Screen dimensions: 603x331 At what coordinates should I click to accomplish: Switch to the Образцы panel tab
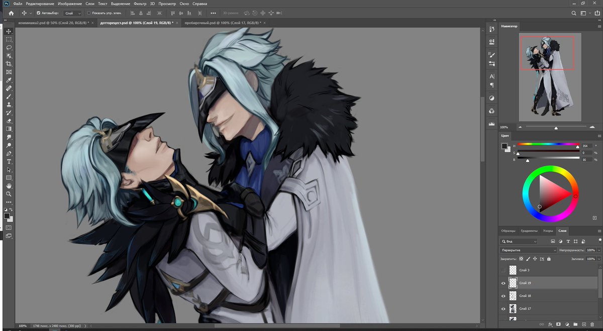[x=508, y=231]
